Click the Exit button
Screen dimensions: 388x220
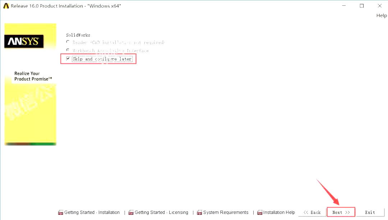pyautogui.click(x=370, y=212)
